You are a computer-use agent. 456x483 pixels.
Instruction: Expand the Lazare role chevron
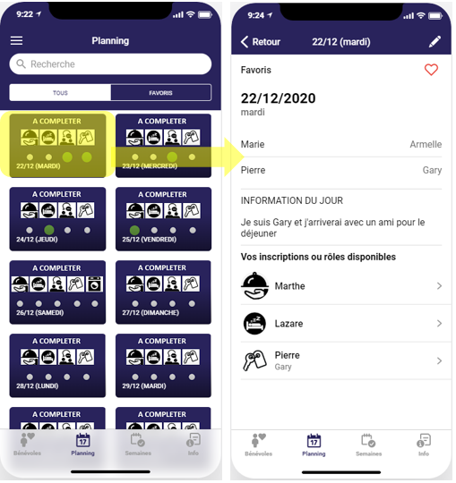click(x=439, y=324)
